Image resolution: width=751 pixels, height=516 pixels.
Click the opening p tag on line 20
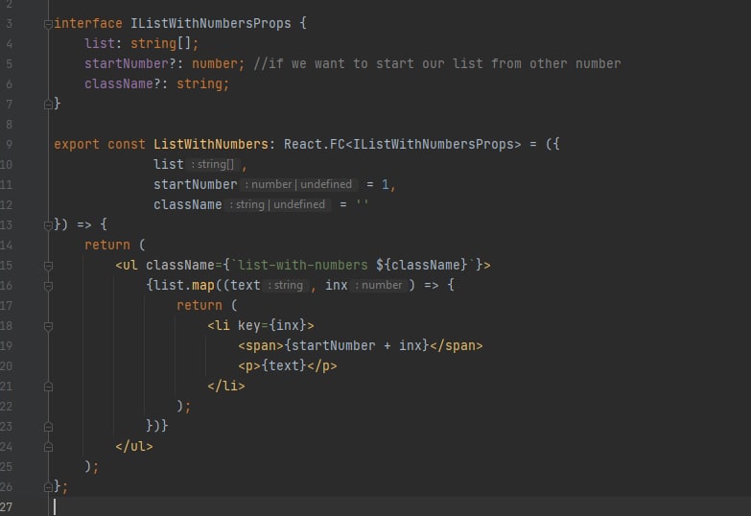pyautogui.click(x=249, y=365)
